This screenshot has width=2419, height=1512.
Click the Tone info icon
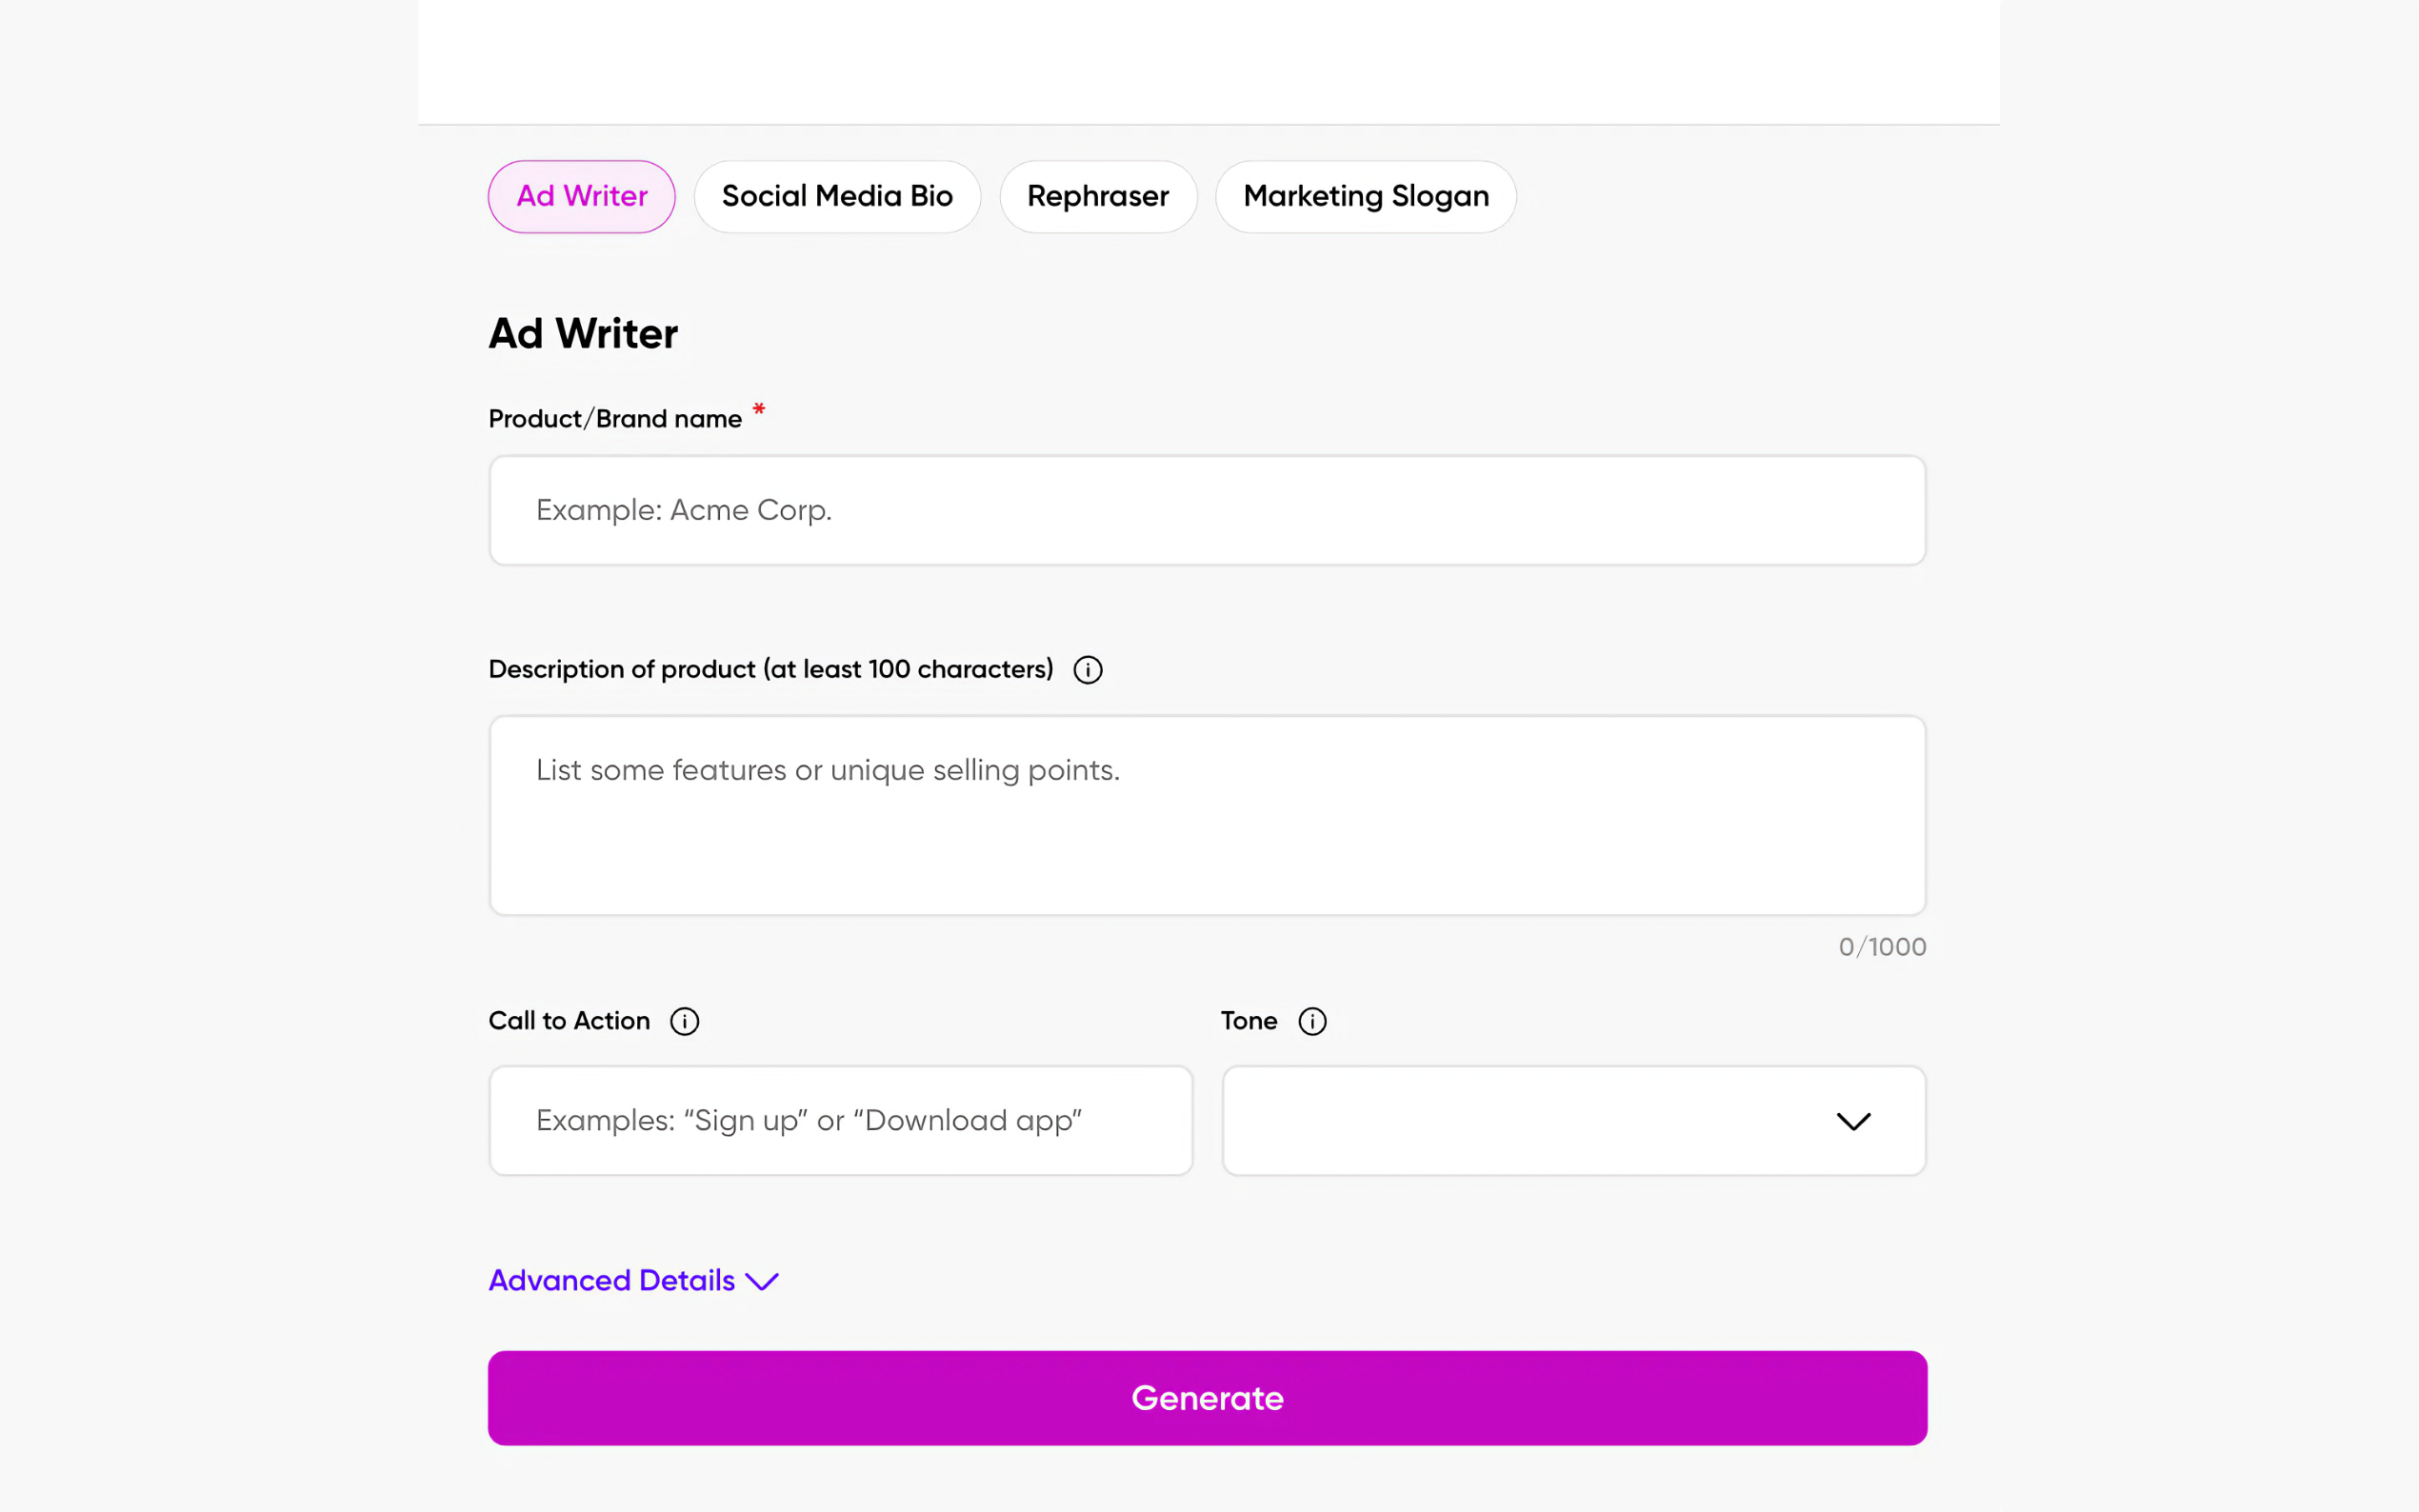coord(1311,1021)
